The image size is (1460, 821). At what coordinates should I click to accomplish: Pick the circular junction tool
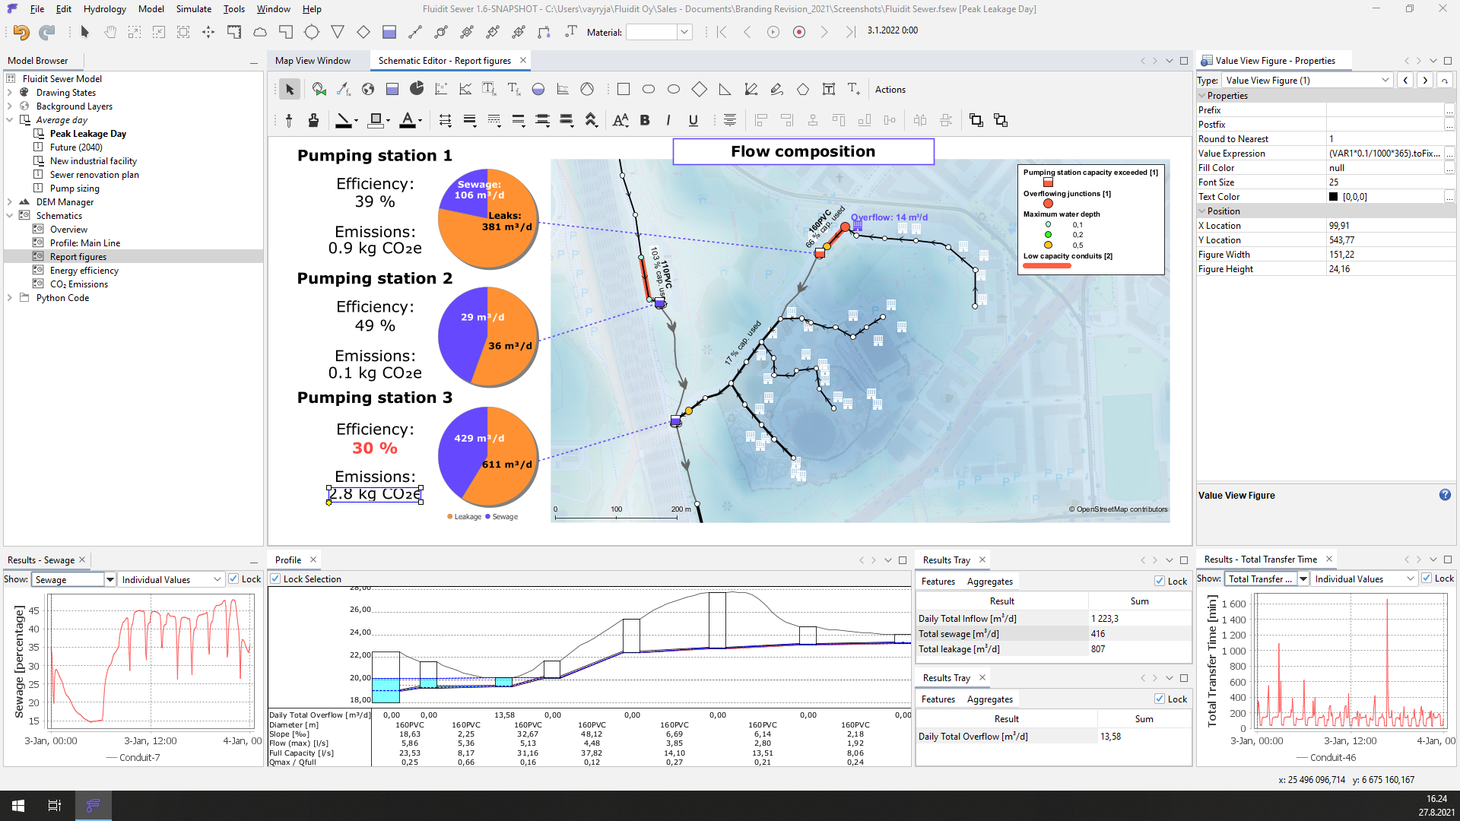[312, 32]
